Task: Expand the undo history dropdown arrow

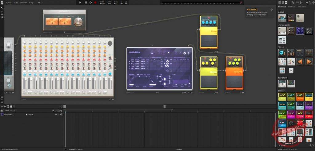Action: 43,2
